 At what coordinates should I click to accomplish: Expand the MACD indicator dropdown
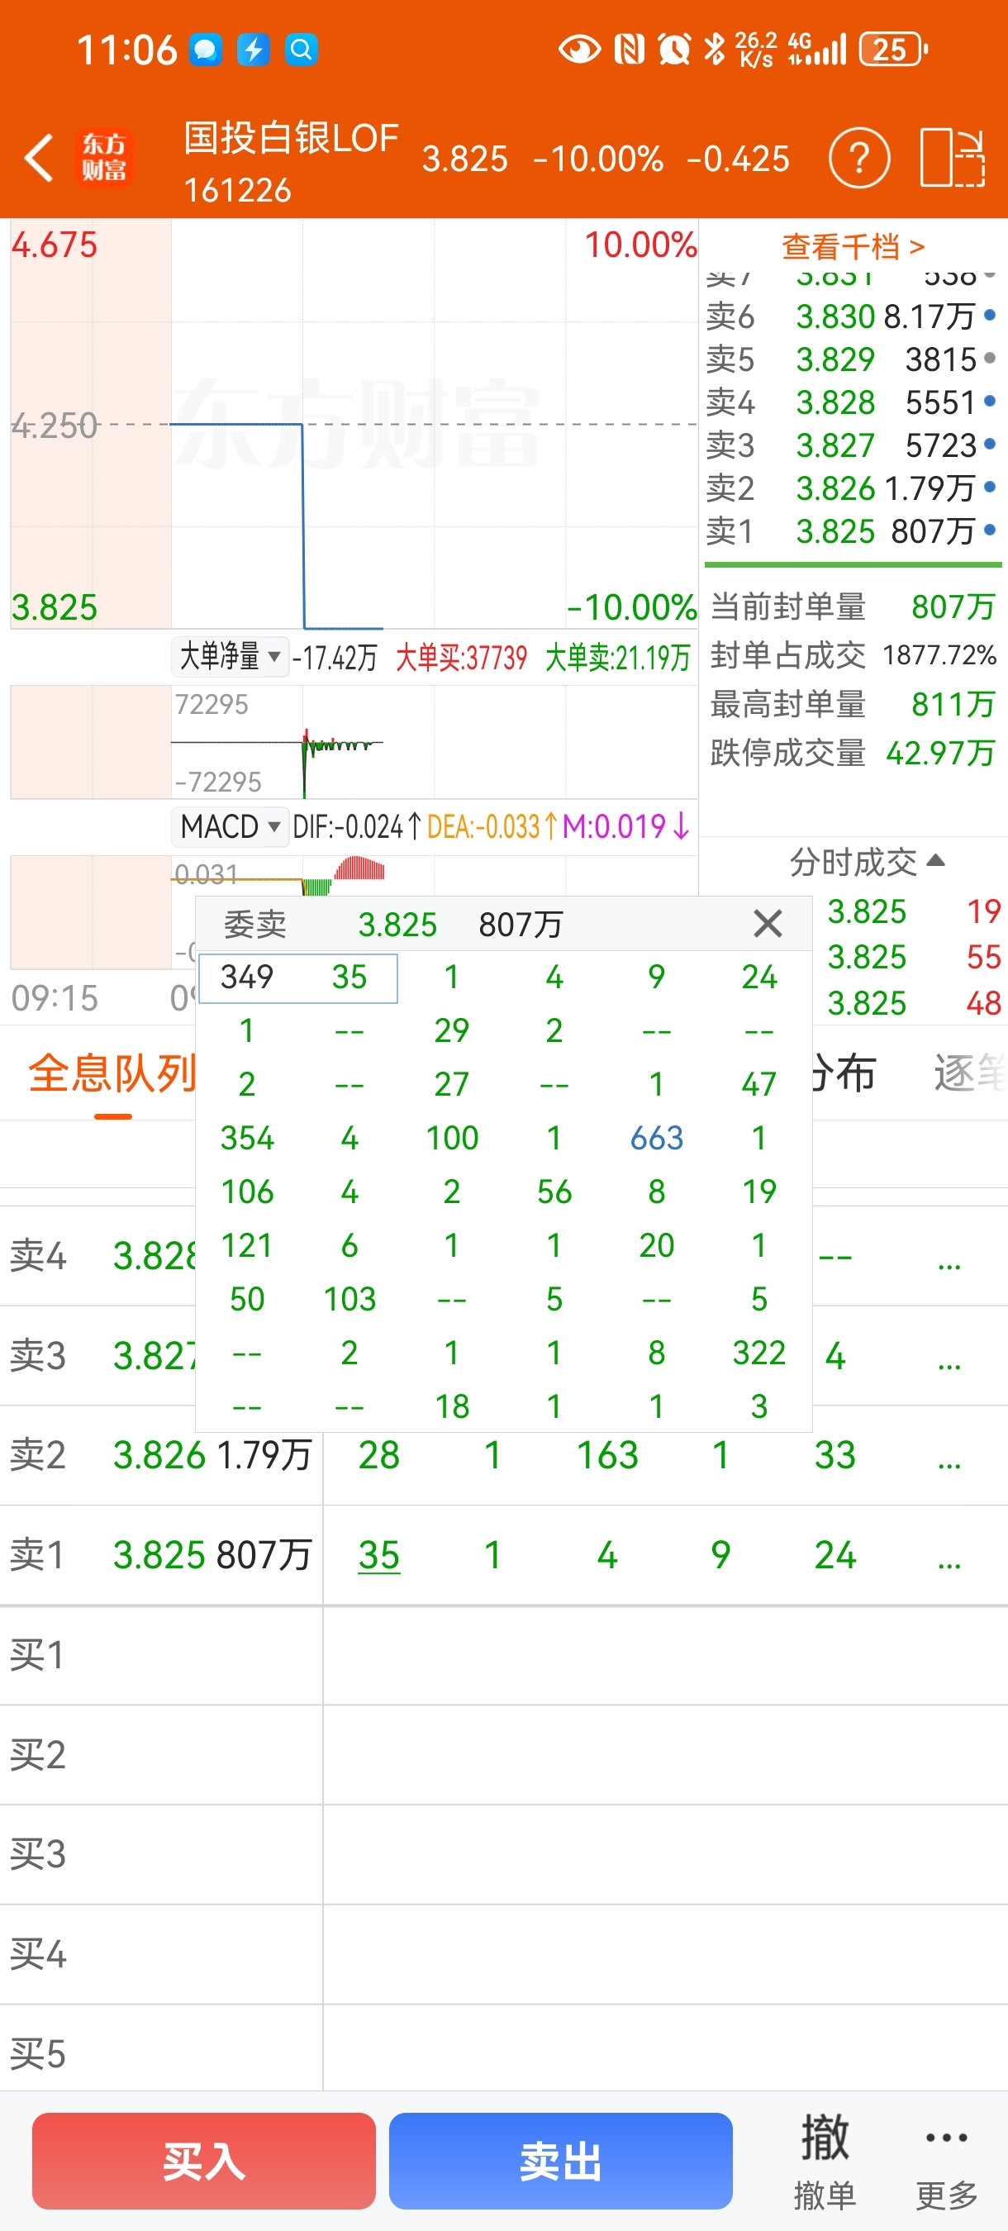[229, 826]
